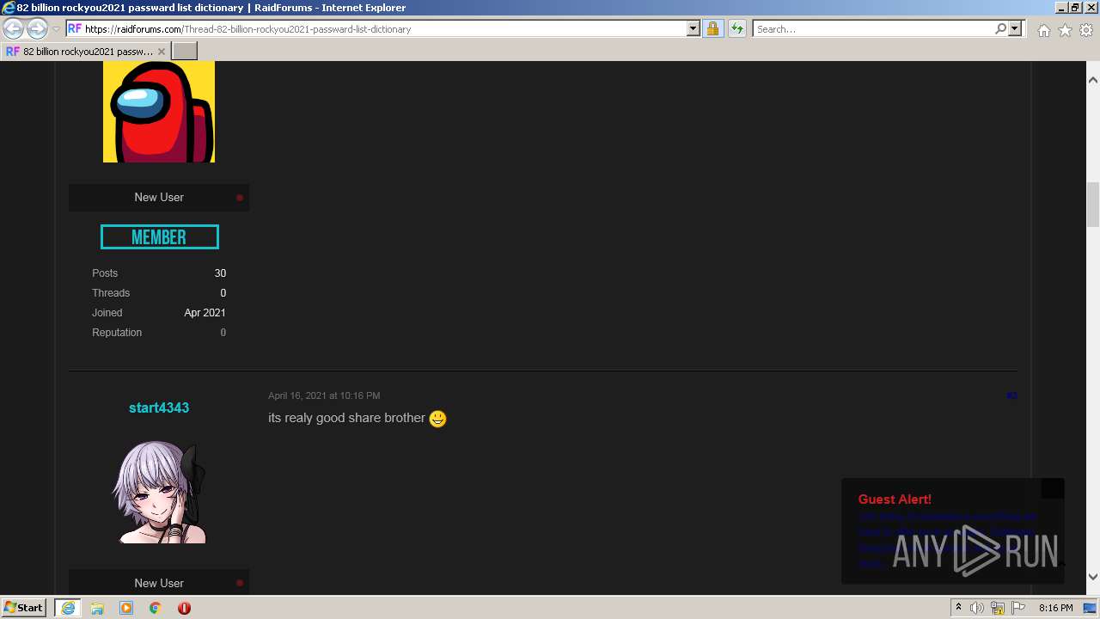Open the Home page icon
The image size is (1100, 619).
tap(1043, 30)
